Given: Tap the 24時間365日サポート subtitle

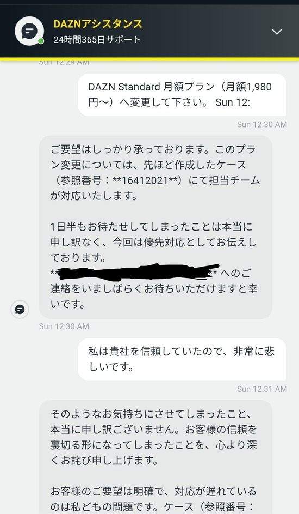Looking at the screenshot, I should [97, 40].
